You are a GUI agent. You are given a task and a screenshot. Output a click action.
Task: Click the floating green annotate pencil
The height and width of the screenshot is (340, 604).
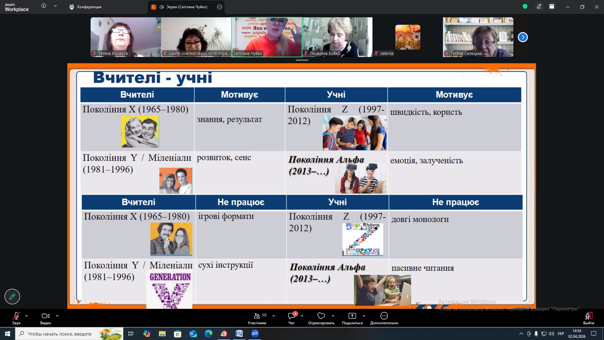[x=12, y=297]
